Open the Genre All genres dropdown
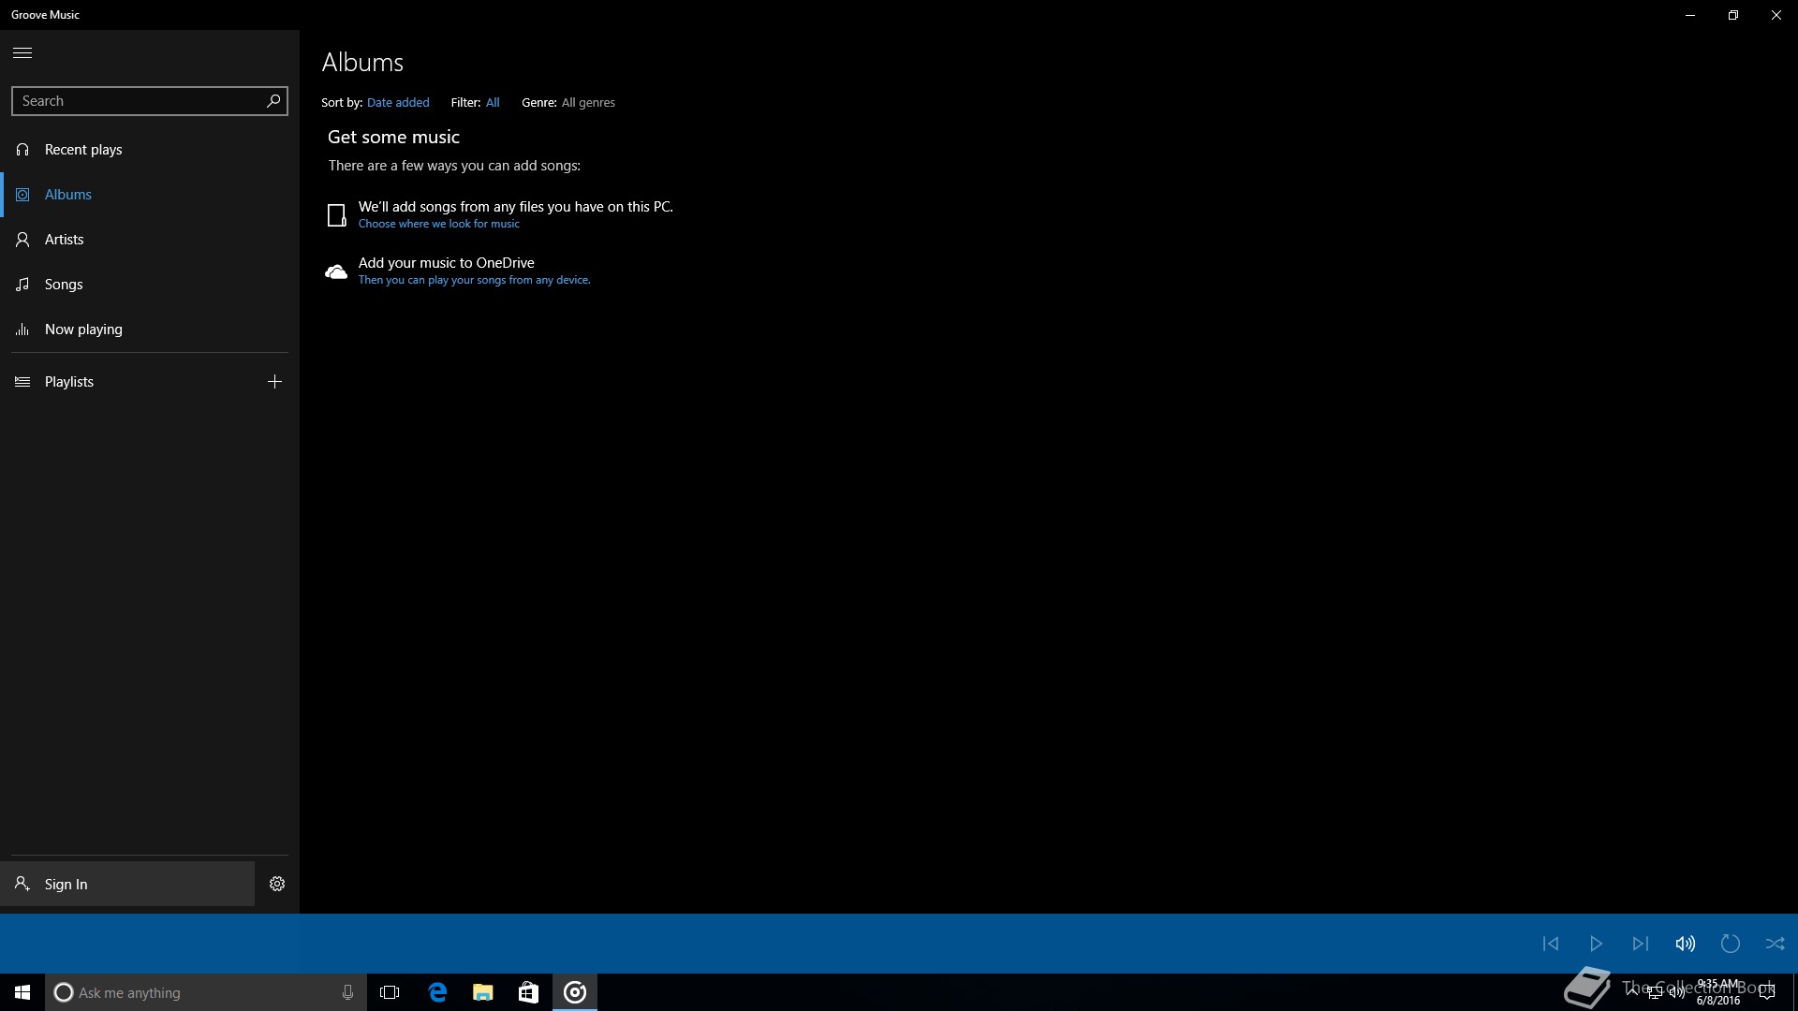Image resolution: width=1798 pixels, height=1011 pixels. (x=588, y=103)
